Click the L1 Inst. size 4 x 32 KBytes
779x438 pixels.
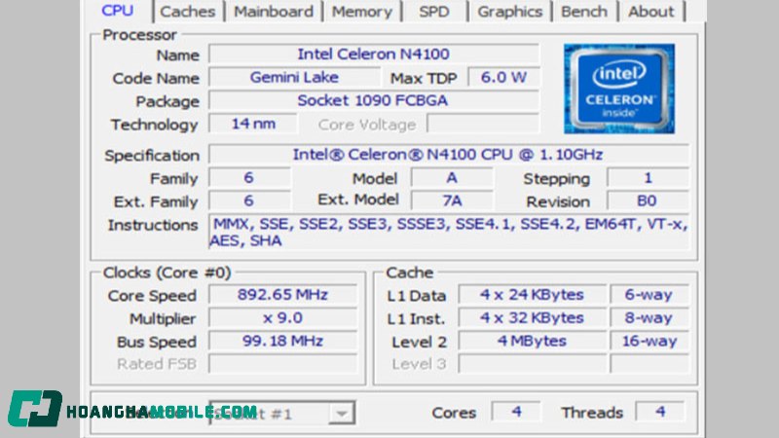coord(532,318)
